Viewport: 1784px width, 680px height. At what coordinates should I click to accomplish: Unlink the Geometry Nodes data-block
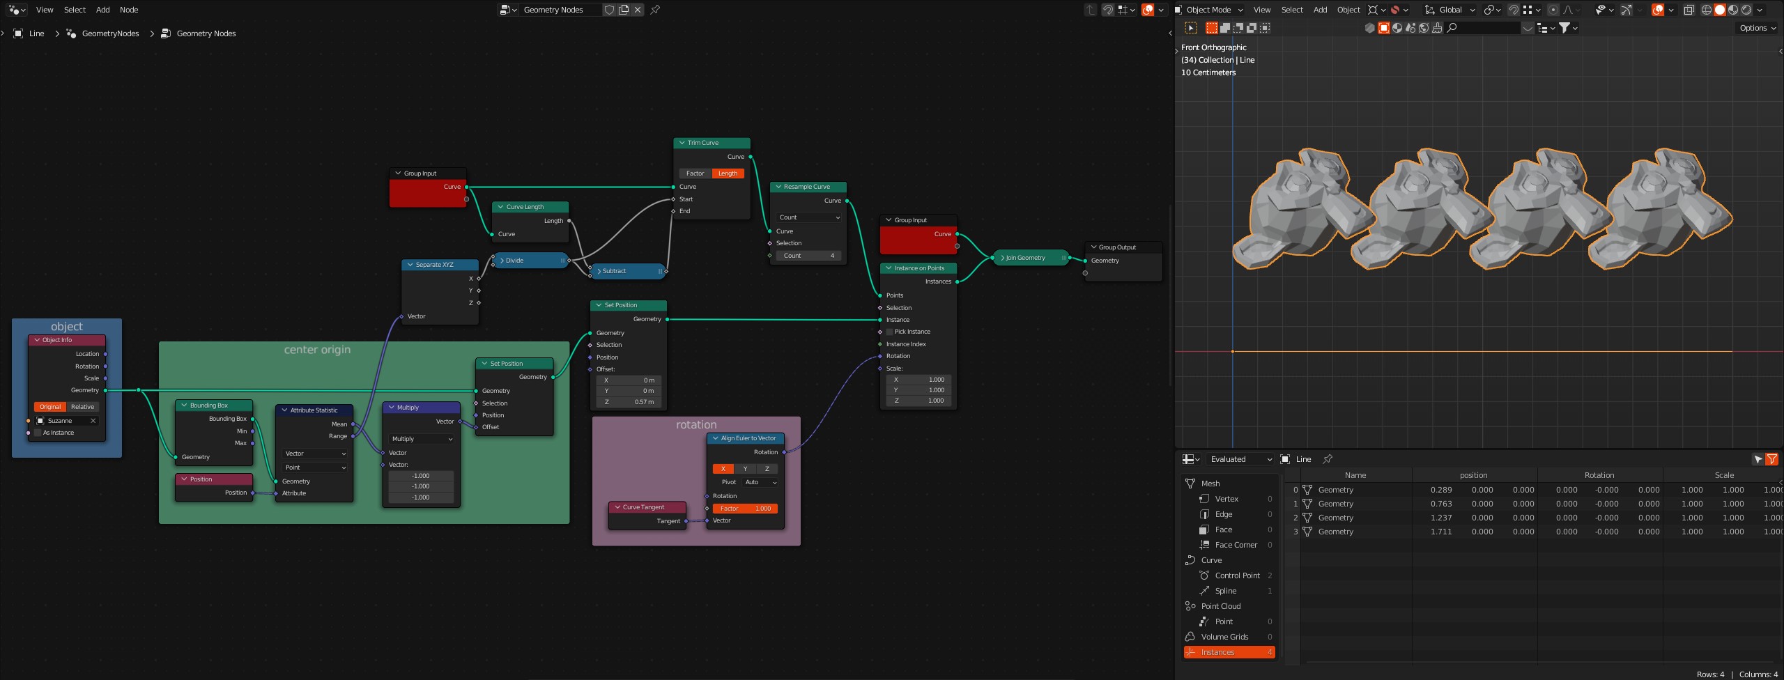point(638,10)
